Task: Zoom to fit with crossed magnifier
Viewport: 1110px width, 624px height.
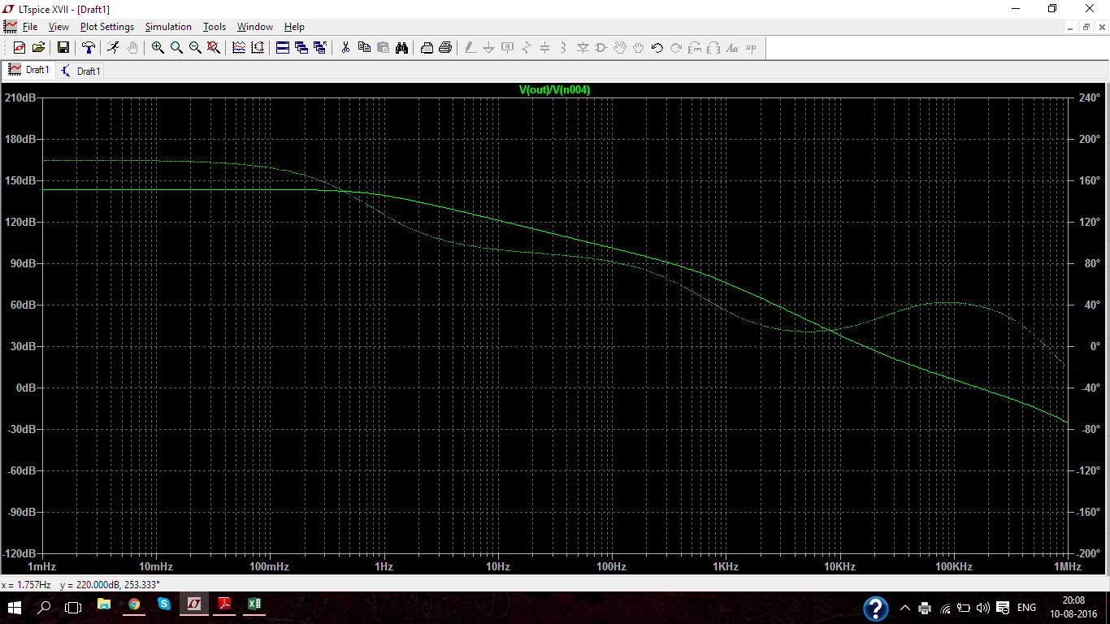Action: tap(214, 48)
